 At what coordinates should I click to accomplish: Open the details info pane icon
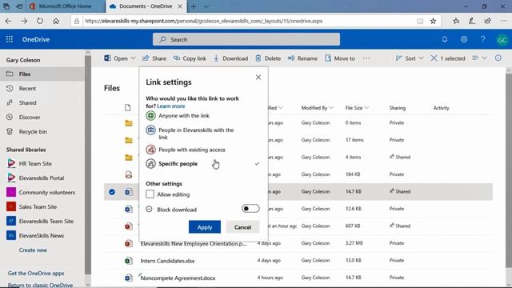[498, 58]
